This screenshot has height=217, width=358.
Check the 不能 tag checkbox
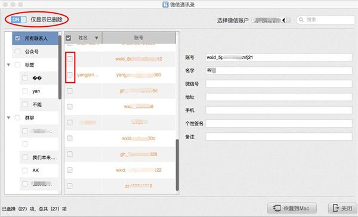point(25,104)
